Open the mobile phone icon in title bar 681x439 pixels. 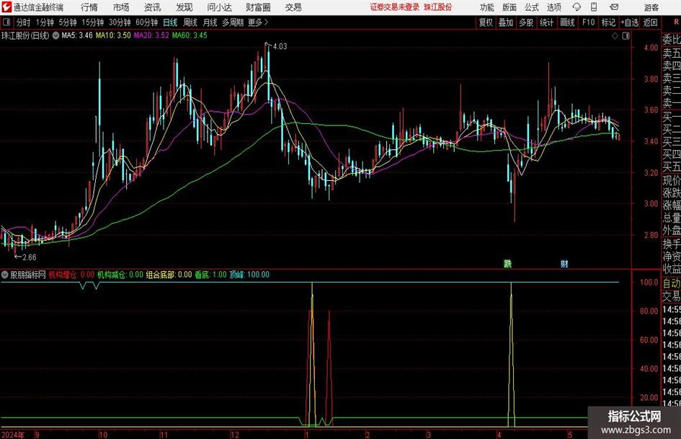point(594,7)
